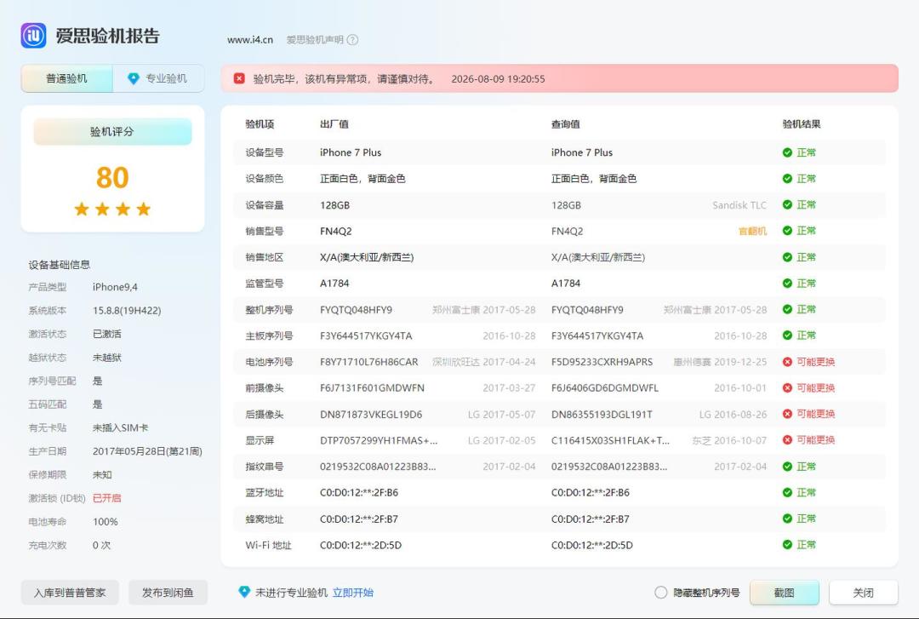Click the 入库到普普管家 button
919x619 pixels.
(x=70, y=593)
